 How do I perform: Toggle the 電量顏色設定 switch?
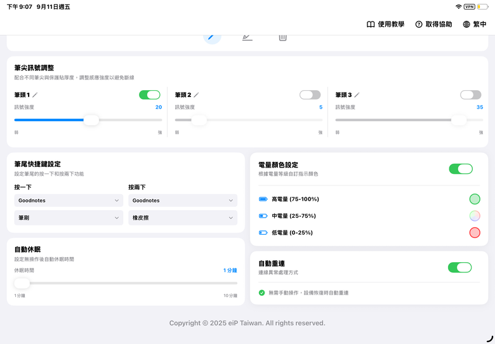[461, 169]
